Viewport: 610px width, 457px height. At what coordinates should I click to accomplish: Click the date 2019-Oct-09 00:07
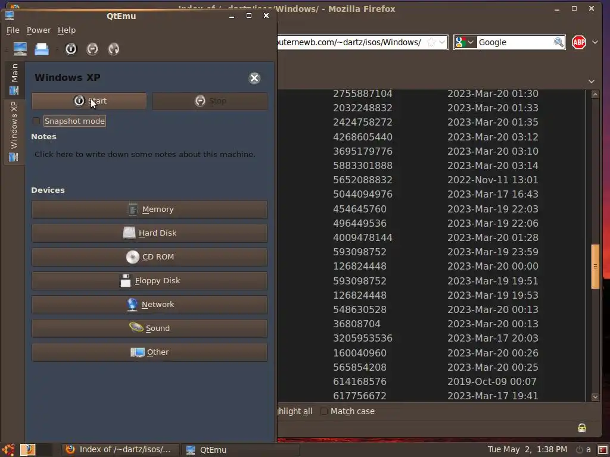[x=491, y=381]
